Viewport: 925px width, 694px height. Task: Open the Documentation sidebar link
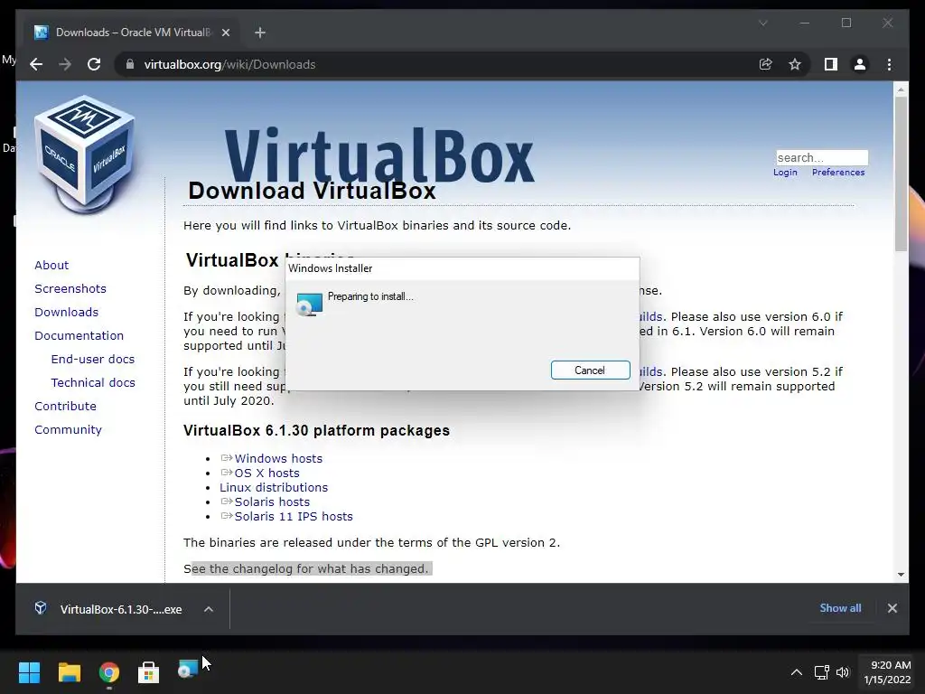point(79,336)
